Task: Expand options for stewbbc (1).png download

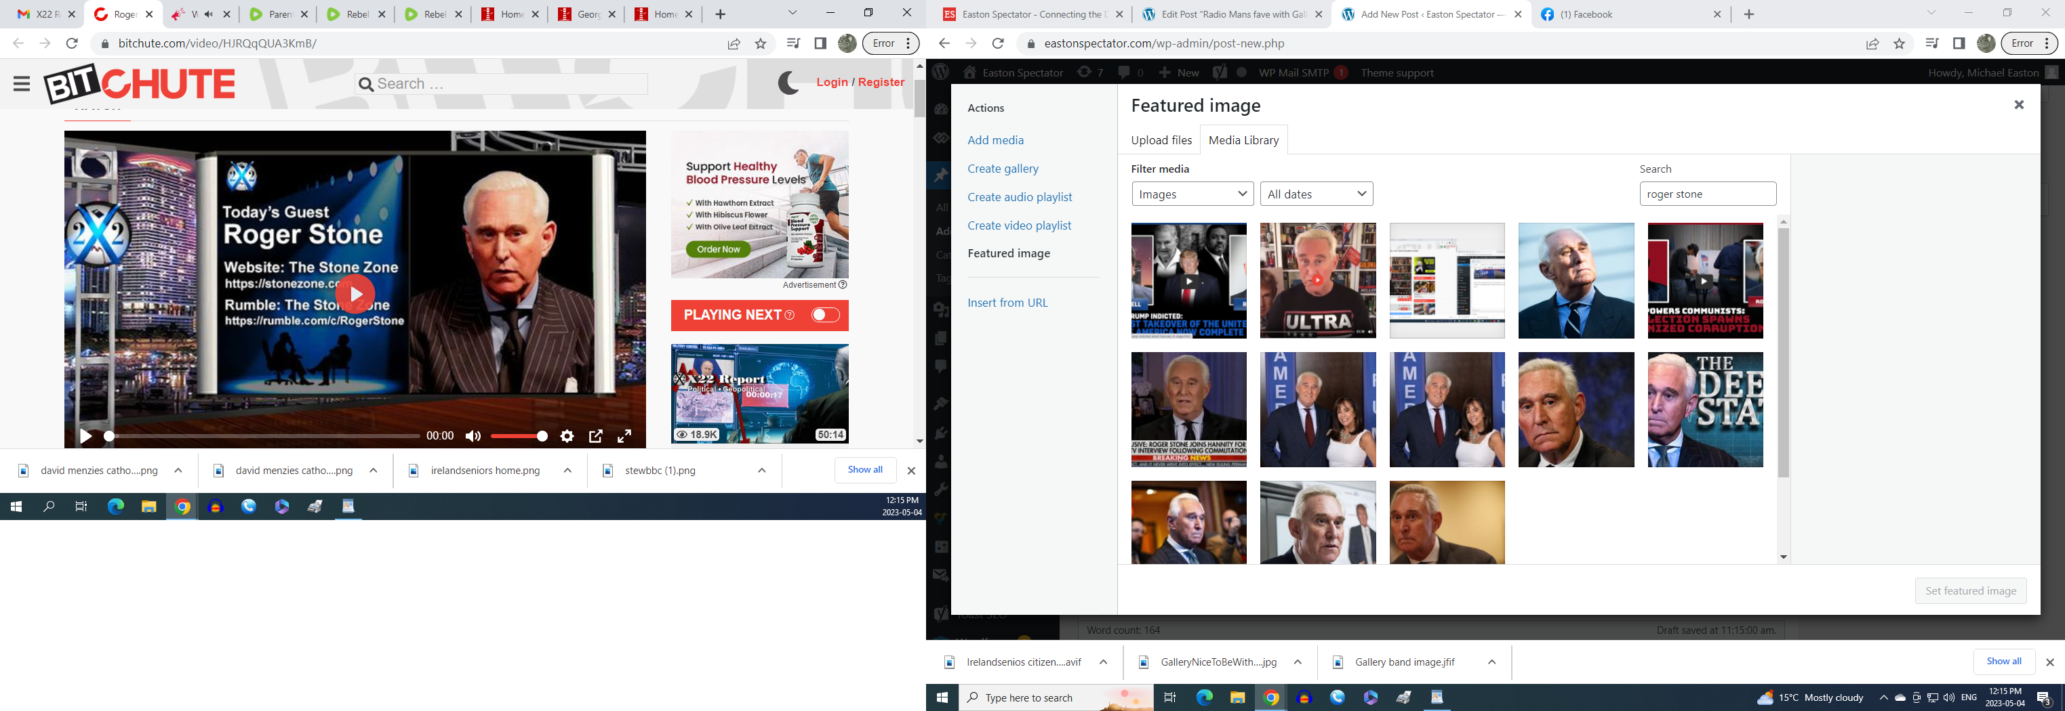Action: 761,471
